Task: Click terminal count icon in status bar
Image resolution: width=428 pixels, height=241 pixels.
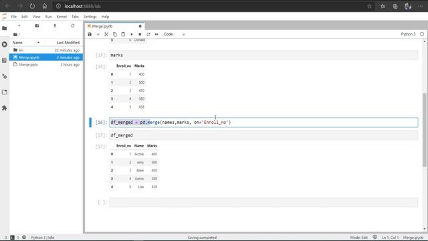Action: point(12,238)
